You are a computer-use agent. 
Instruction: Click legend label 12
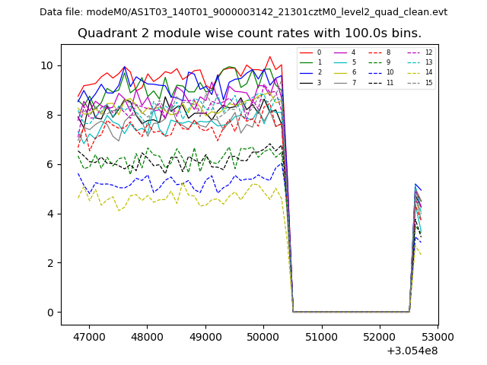tap(428, 52)
